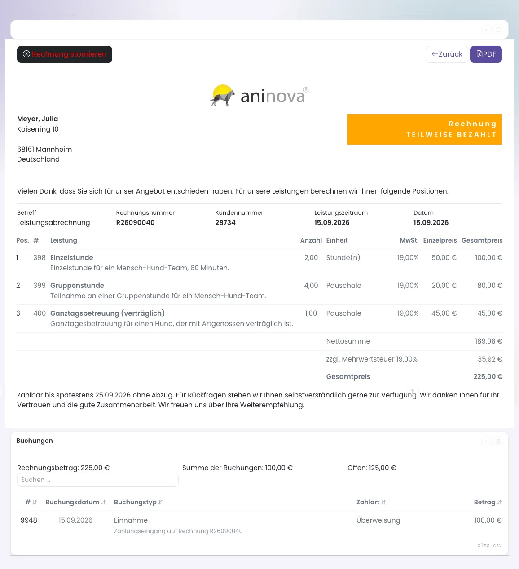Download the invoice as PDF
Screen dimensions: 519x569
tap(486, 54)
